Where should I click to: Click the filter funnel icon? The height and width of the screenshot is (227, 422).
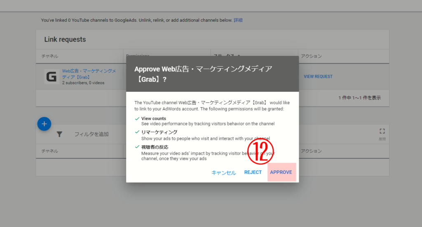point(59,134)
